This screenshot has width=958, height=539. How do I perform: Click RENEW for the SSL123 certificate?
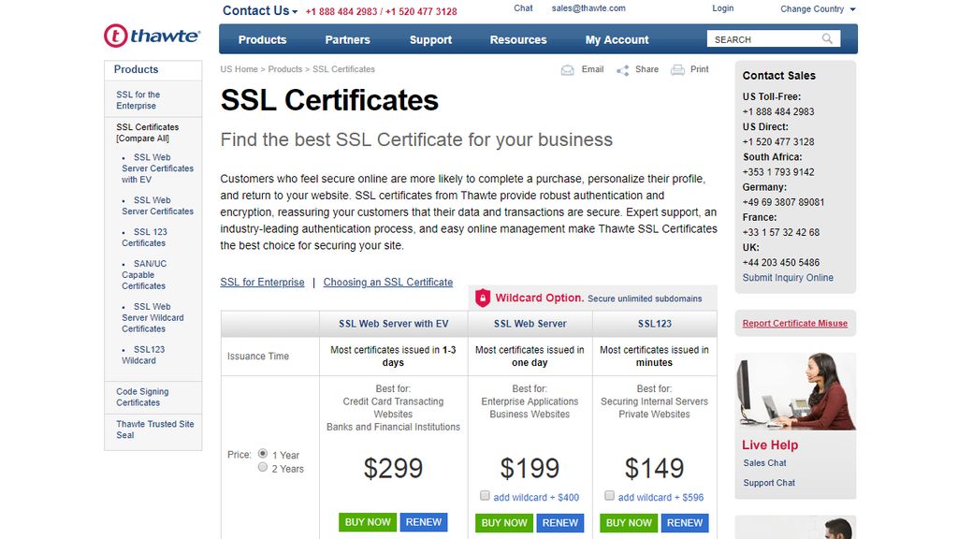(x=684, y=523)
